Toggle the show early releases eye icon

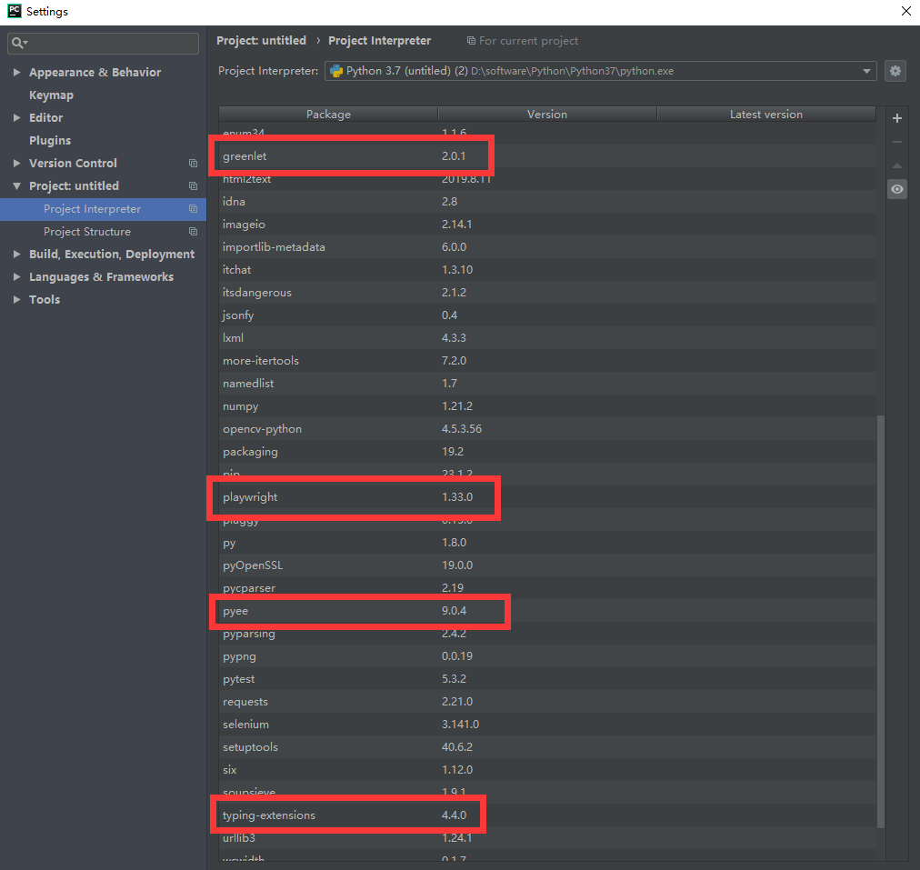(896, 189)
